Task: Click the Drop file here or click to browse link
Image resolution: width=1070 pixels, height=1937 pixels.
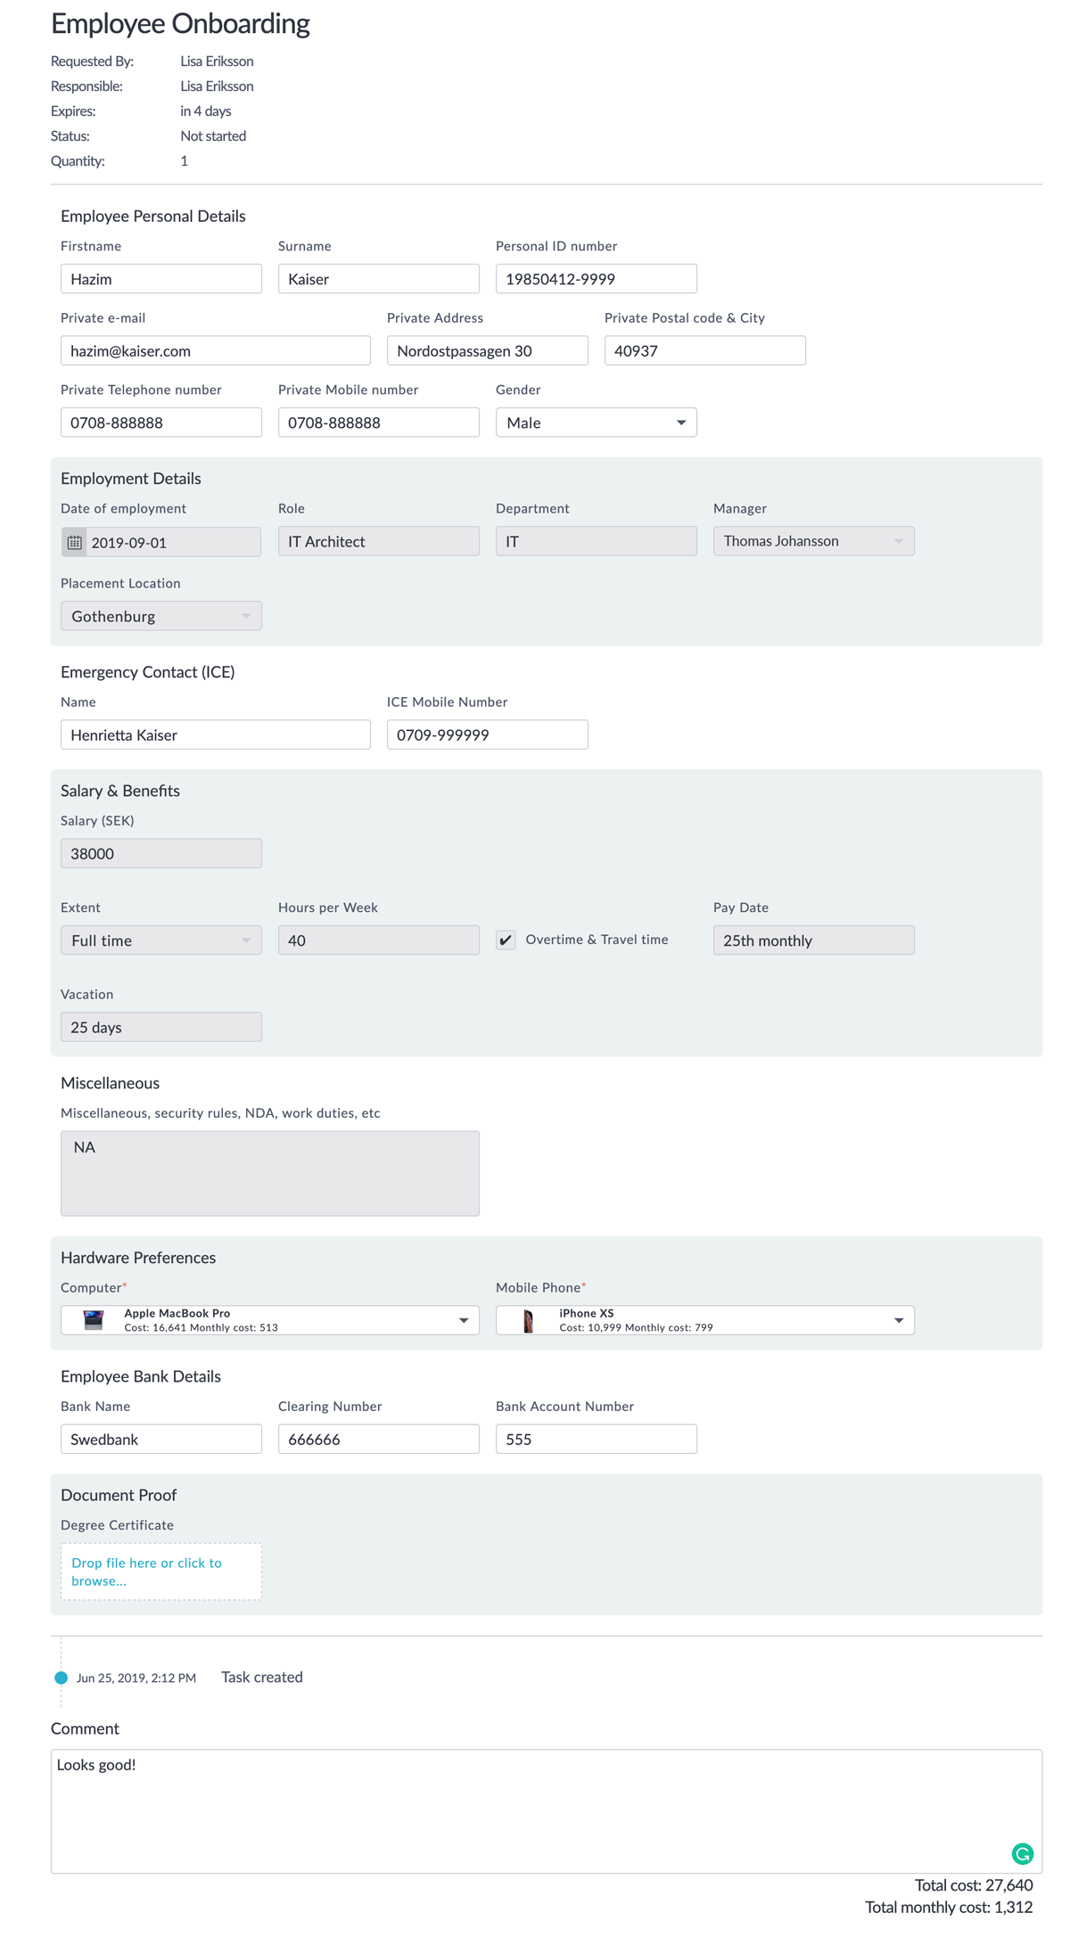Action: click(146, 1572)
